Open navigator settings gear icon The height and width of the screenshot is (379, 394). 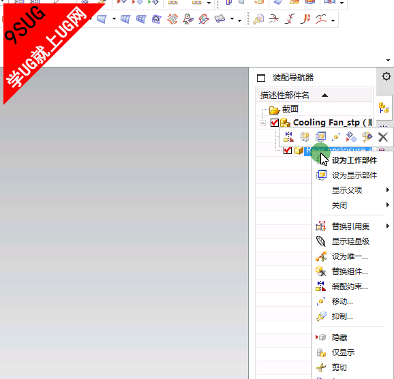[387, 76]
